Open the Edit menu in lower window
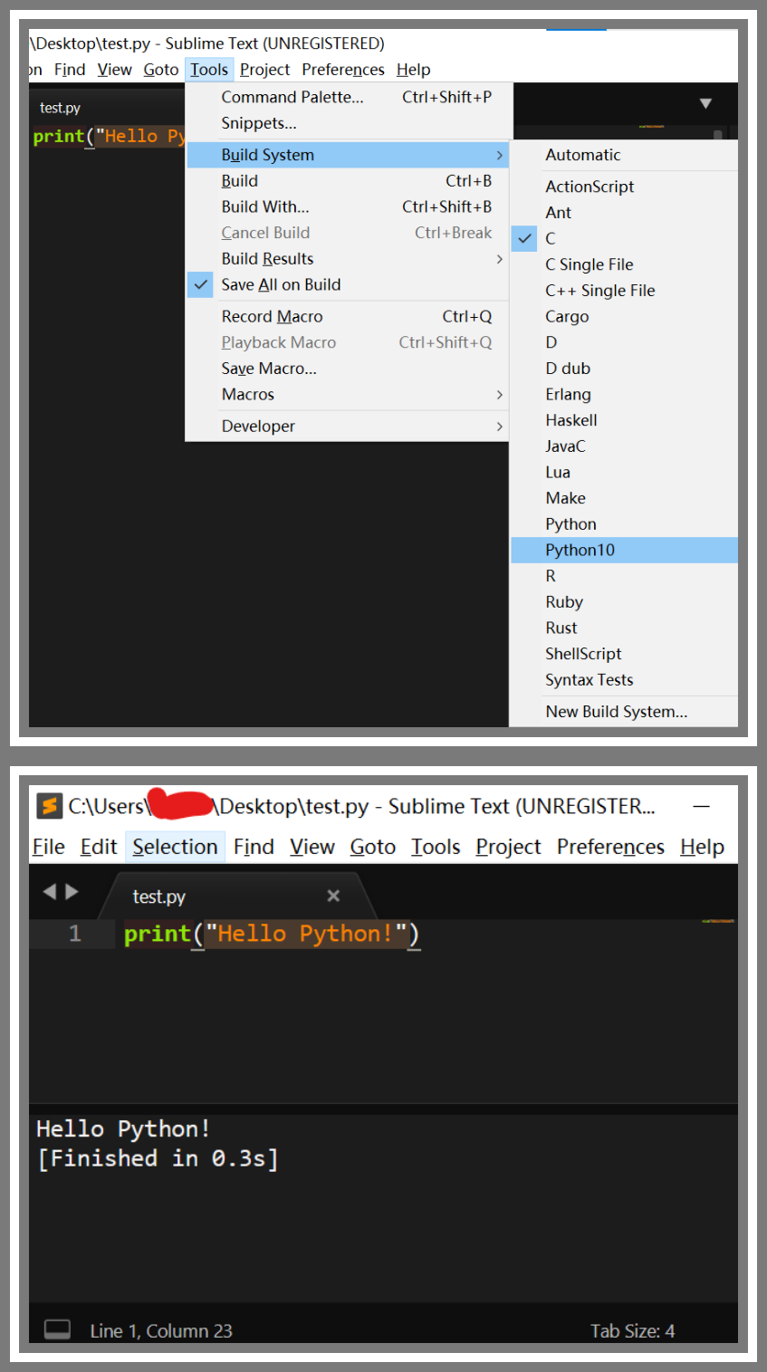 coord(99,847)
